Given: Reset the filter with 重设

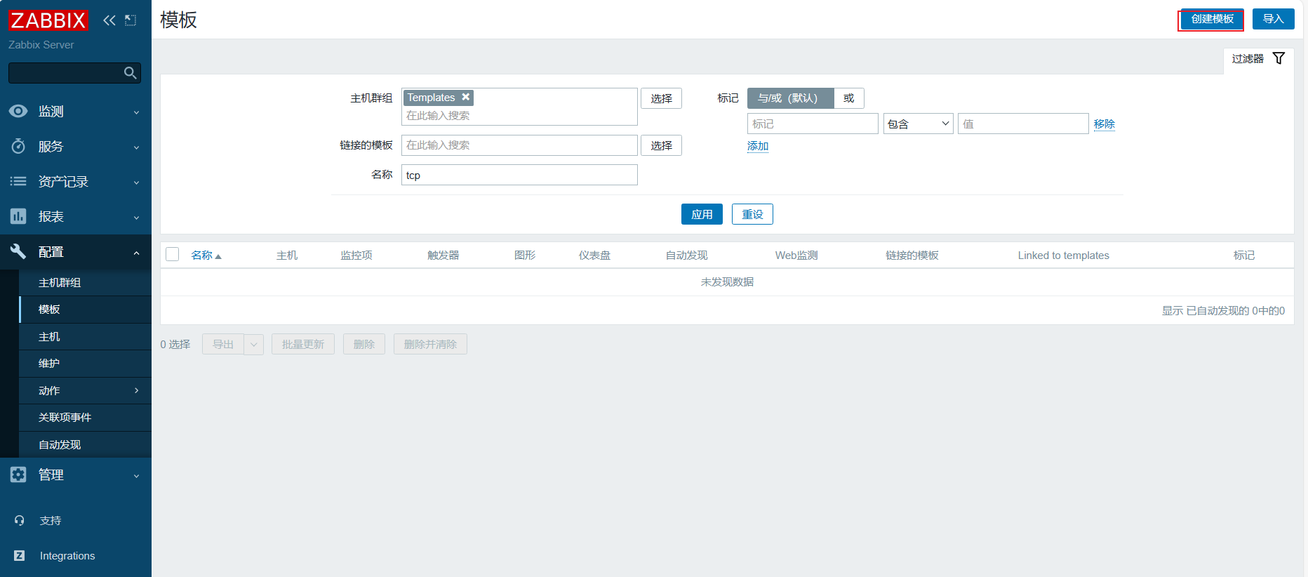Looking at the screenshot, I should (x=752, y=214).
